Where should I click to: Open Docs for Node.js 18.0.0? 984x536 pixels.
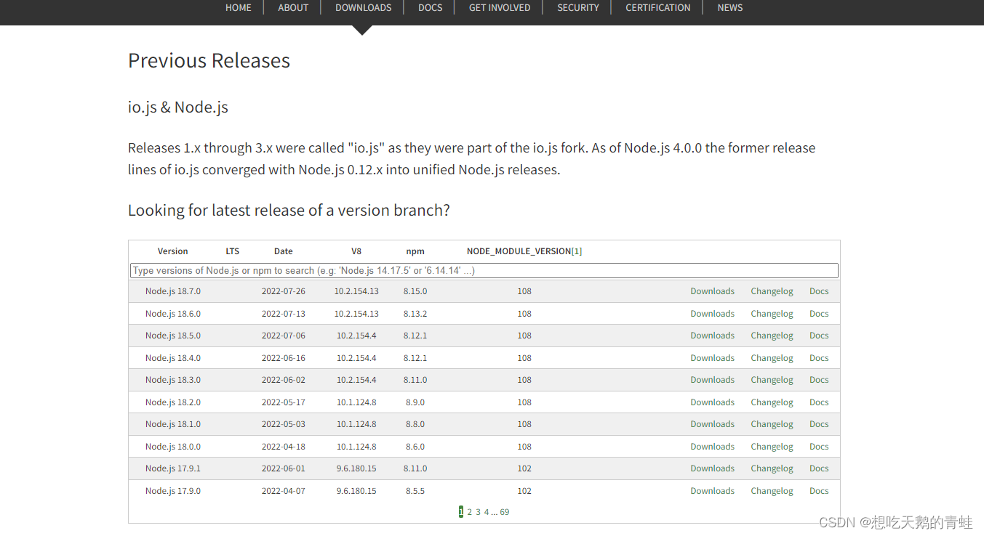[819, 447]
